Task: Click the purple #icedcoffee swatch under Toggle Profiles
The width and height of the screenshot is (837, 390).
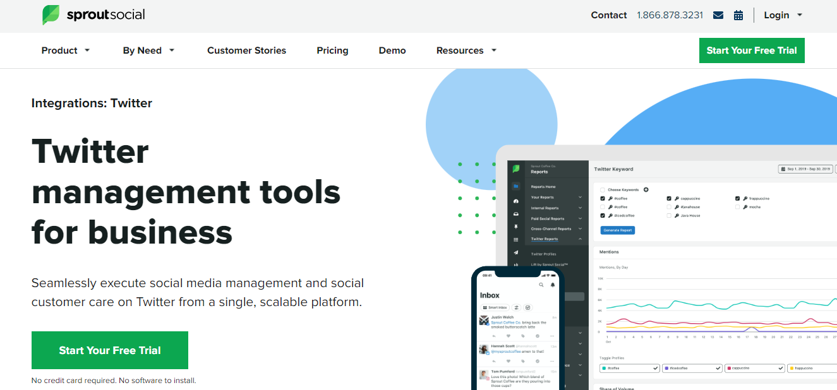Action: [x=666, y=368]
